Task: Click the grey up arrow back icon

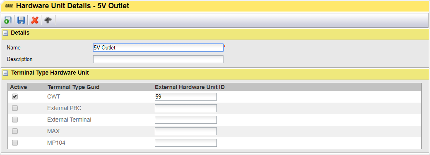Action: tap(48, 20)
